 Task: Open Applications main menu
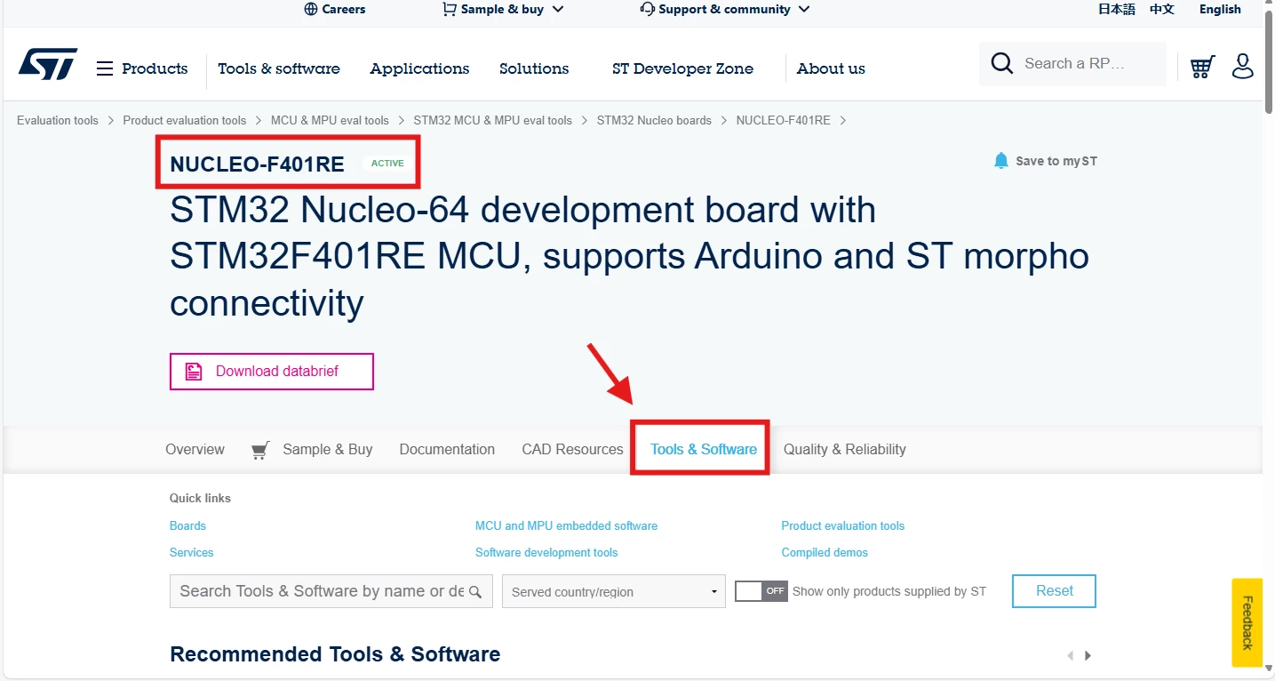click(x=419, y=68)
